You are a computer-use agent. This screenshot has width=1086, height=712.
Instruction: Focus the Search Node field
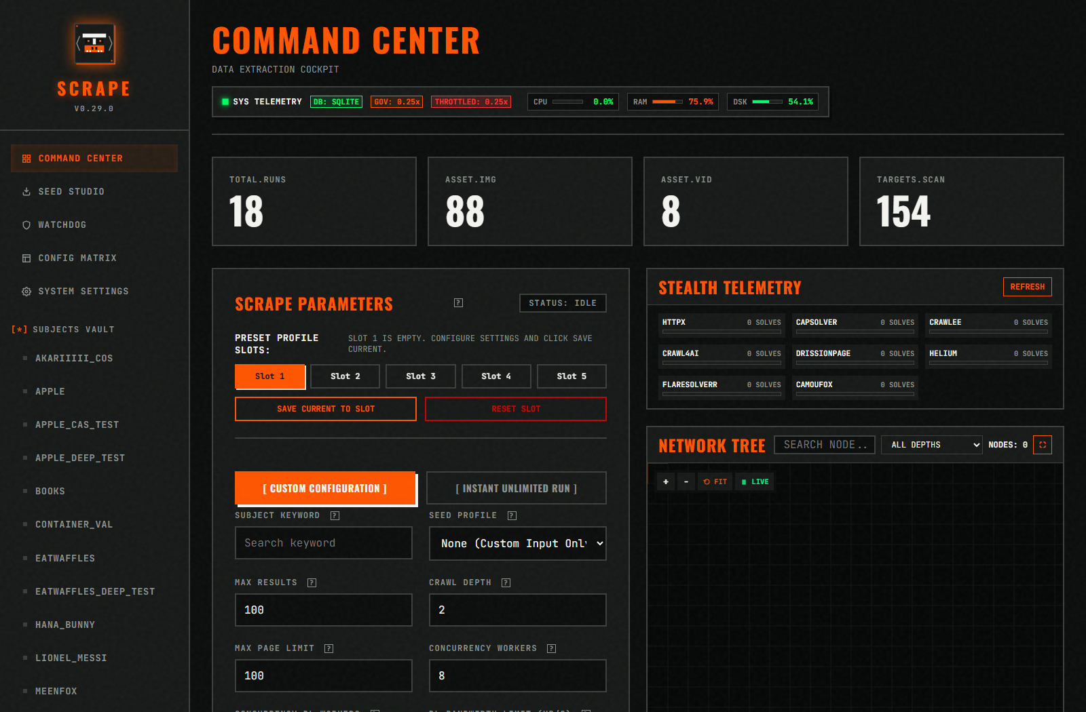825,445
